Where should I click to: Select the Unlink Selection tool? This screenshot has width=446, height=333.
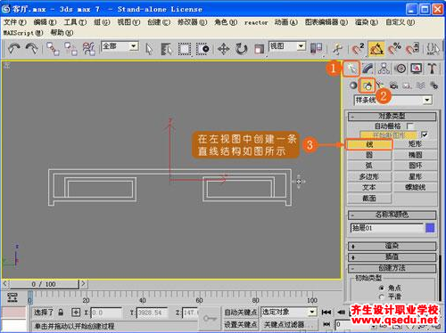[70, 49]
